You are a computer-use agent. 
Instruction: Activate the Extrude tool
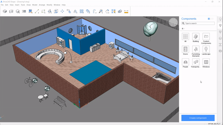(x=56, y=11)
